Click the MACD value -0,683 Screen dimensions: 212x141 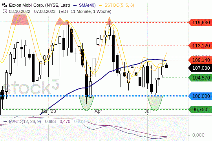point(49,121)
